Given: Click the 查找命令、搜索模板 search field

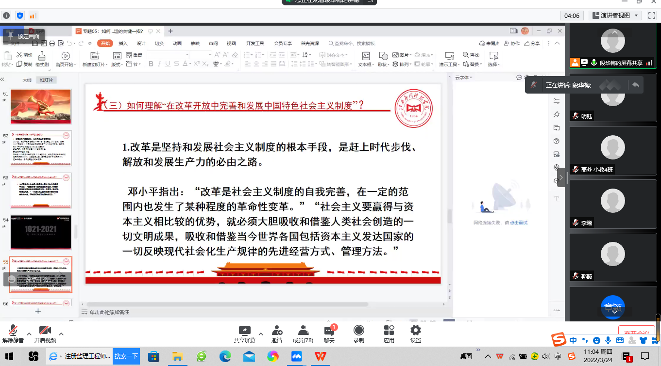Looking at the screenshot, I should coord(352,43).
